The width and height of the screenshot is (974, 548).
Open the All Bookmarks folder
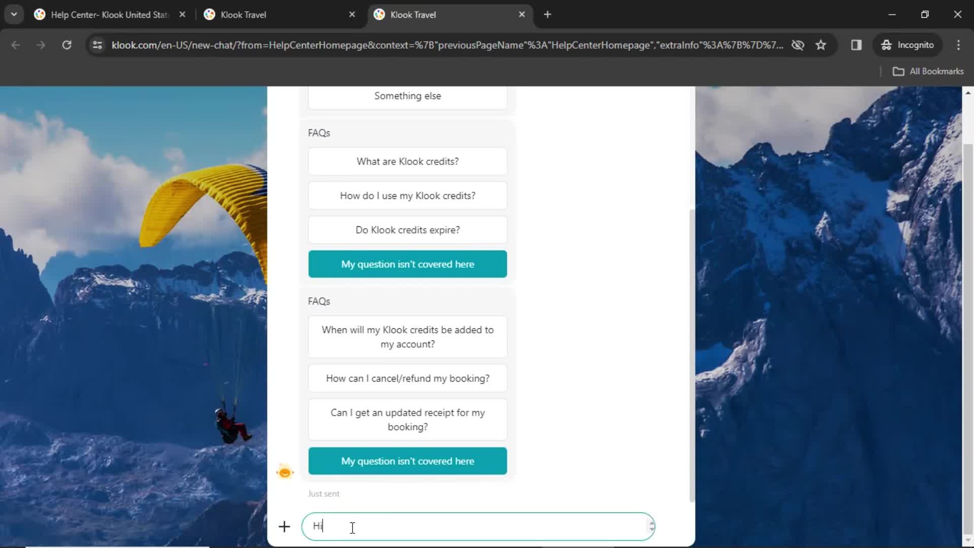[928, 72]
